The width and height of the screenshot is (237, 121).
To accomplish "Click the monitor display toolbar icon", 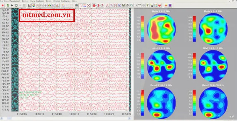I will point(16,5).
